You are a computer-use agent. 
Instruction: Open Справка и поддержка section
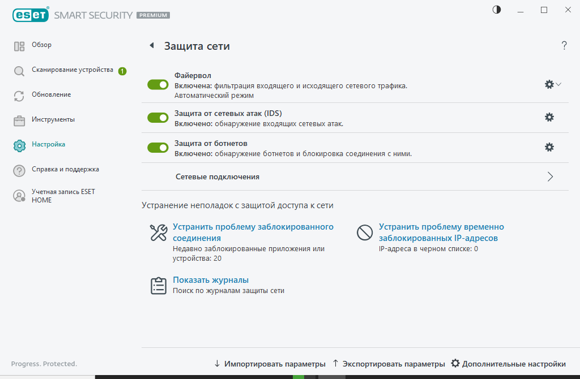tap(66, 169)
